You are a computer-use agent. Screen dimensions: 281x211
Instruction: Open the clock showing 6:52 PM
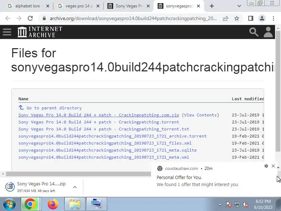point(263,204)
